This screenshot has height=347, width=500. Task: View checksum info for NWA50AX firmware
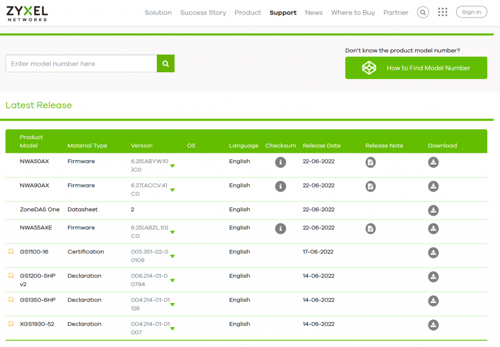click(281, 162)
